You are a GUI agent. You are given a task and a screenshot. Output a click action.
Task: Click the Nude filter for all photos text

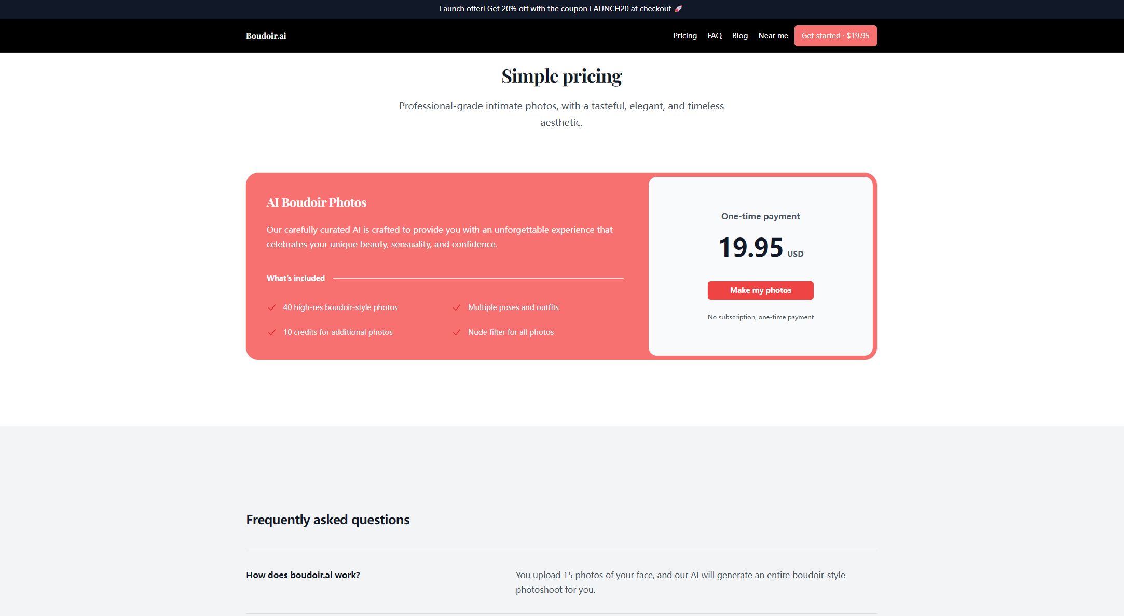[511, 332]
